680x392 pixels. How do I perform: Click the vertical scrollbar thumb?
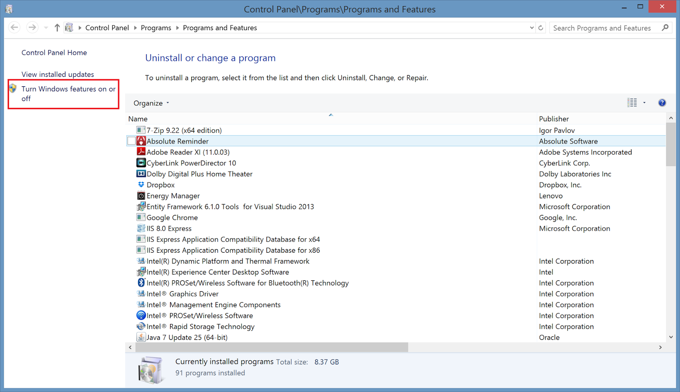(x=671, y=144)
